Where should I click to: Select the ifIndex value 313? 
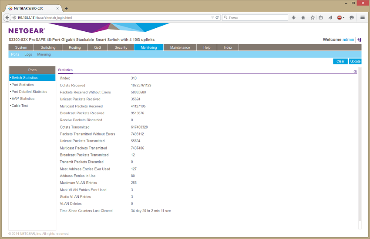pyautogui.click(x=134, y=78)
